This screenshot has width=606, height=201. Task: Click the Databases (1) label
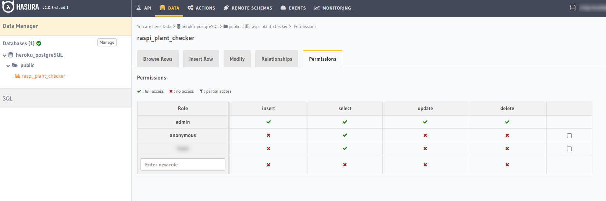click(18, 43)
